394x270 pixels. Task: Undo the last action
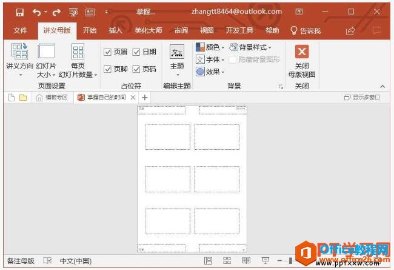click(x=37, y=12)
